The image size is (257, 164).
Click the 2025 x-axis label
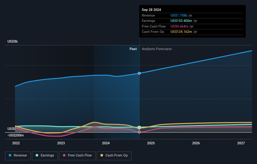151,143
